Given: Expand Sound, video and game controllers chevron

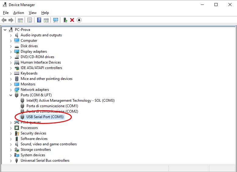Looking at the screenshot, I should [11, 144].
